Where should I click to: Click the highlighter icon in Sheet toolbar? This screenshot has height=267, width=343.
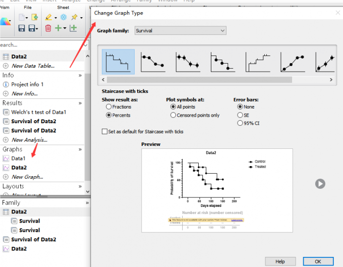point(48,17)
